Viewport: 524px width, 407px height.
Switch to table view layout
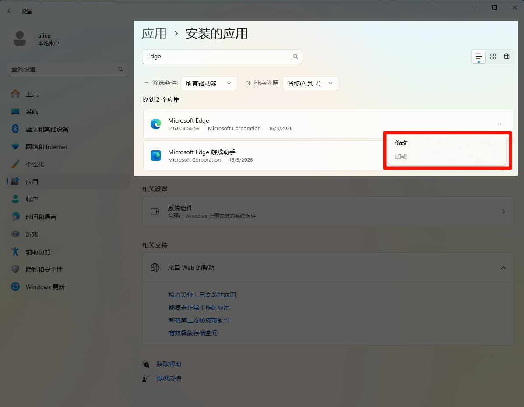pyautogui.click(x=506, y=57)
